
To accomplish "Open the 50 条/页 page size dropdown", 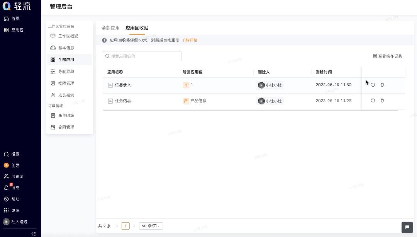I will click(151, 226).
